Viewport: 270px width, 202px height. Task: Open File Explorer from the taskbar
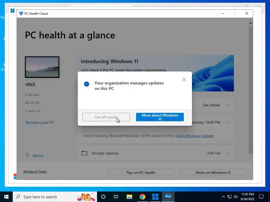[x=129, y=197]
